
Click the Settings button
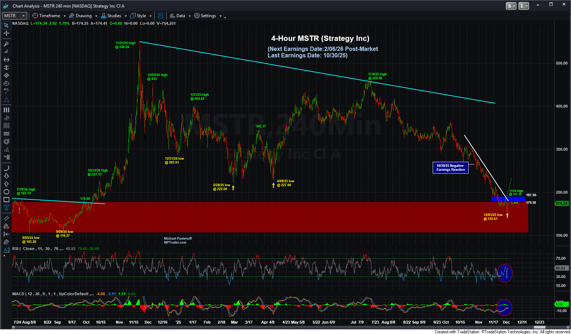205,16
